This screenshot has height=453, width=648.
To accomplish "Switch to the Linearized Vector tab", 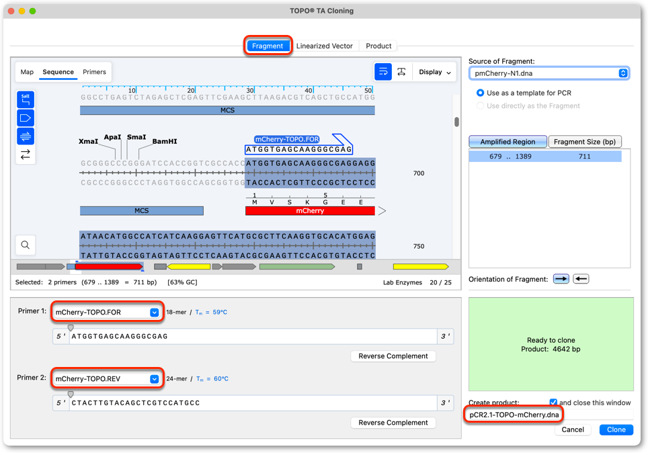I will pos(325,46).
